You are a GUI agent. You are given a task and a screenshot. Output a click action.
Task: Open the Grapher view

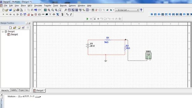click(x=87, y=10)
